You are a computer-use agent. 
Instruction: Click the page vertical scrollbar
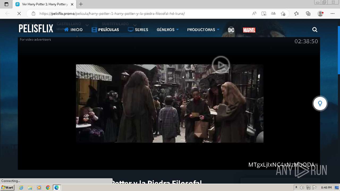click(x=339, y=50)
